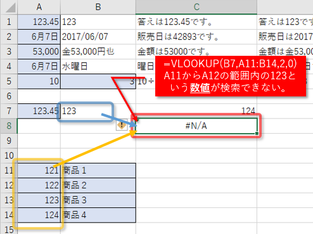The height and width of the screenshot is (234, 313).
Task: Select row 3 header
Action: point(9,51)
